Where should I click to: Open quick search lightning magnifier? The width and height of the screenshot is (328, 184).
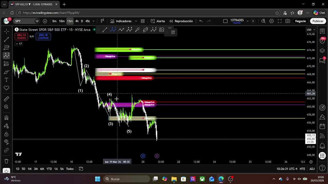(x=263, y=21)
